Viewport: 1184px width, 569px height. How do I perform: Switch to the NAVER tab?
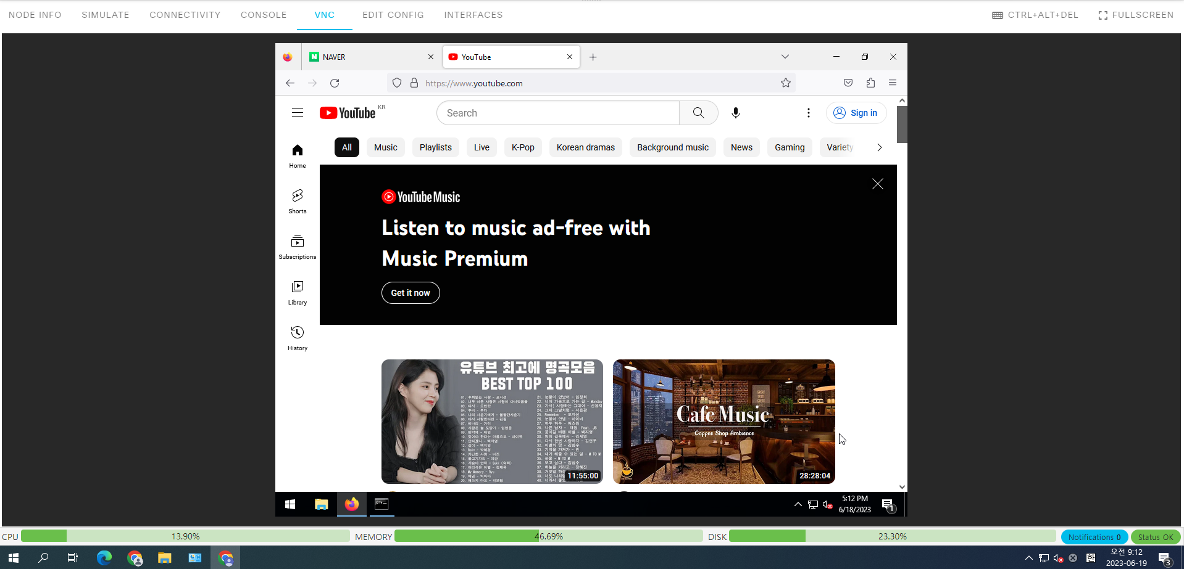point(372,57)
